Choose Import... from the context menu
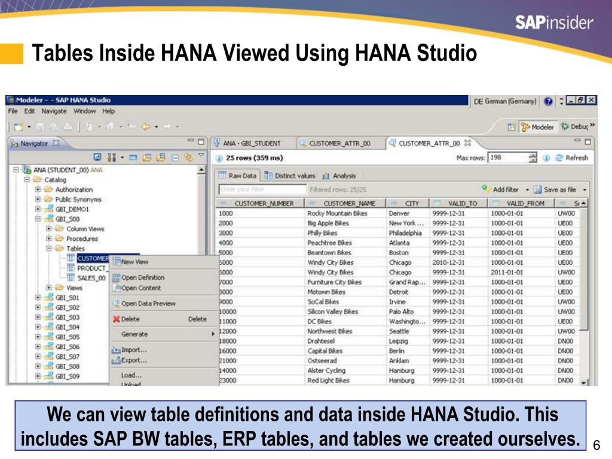612x459 pixels. (164, 350)
